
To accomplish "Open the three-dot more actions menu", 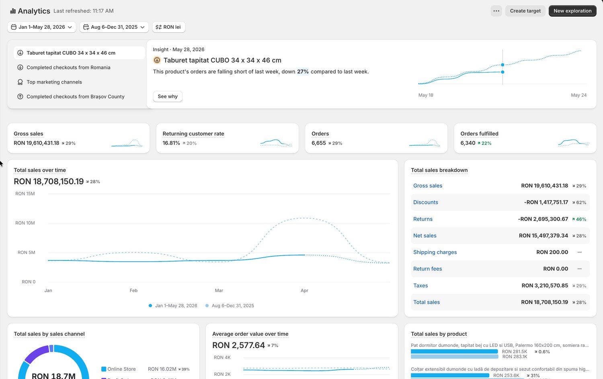I will (496, 11).
